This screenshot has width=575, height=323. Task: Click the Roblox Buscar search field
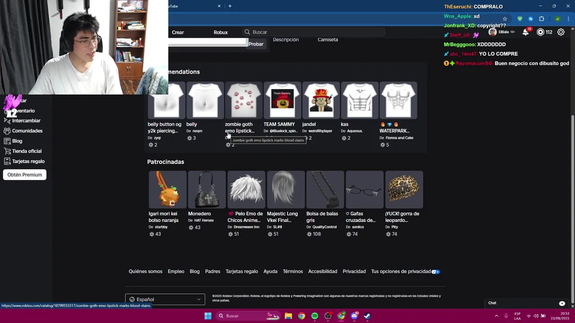pos(314,32)
